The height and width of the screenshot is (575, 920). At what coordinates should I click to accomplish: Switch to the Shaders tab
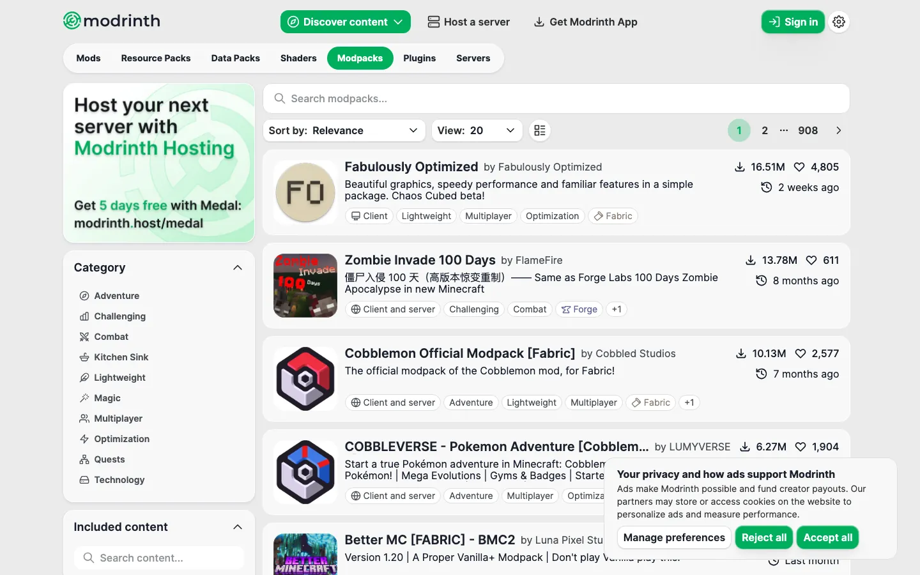298,58
